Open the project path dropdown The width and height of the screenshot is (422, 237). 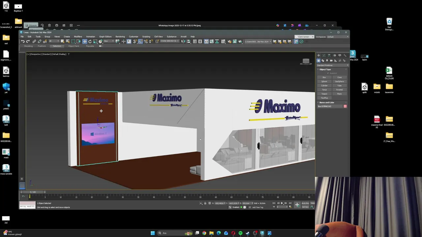(x=258, y=41)
